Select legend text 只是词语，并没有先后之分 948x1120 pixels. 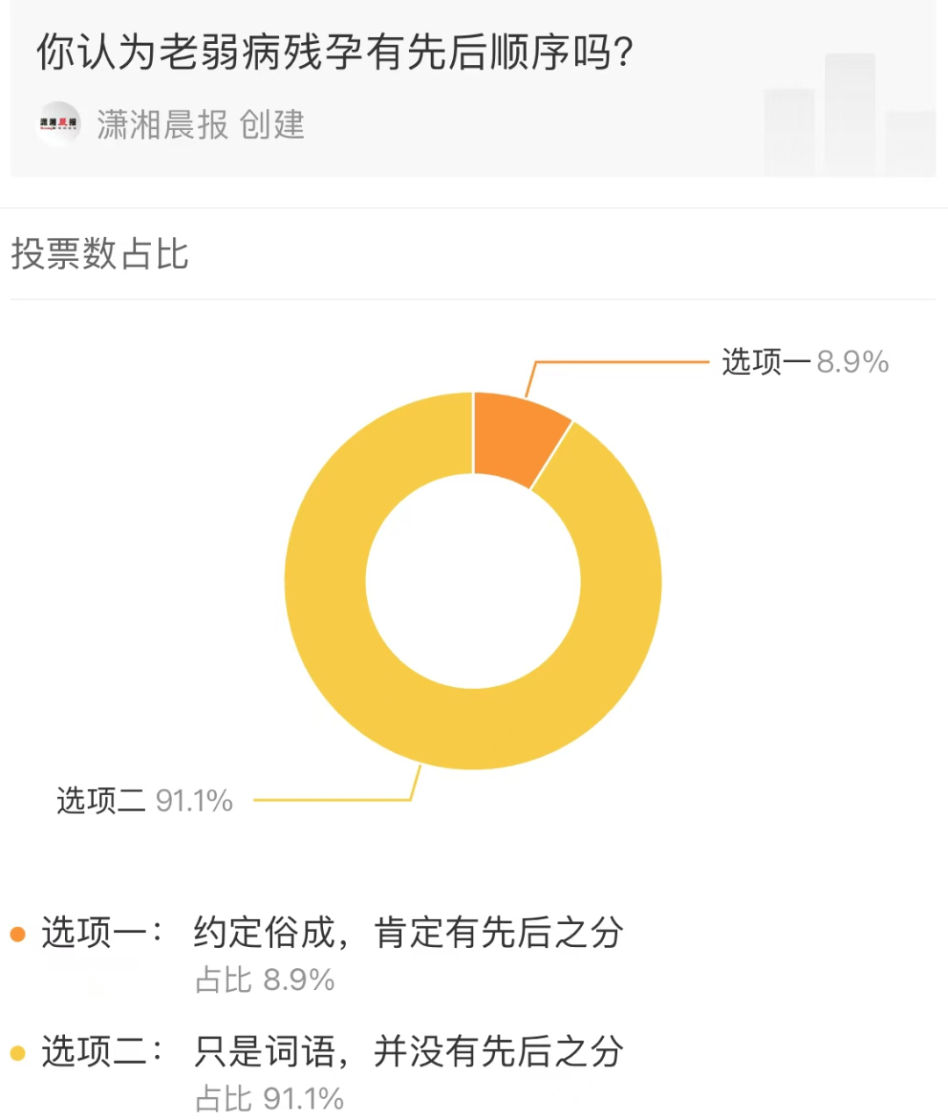[409, 1051]
